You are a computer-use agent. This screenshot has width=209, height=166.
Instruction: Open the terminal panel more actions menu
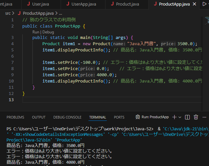pyautogui.click(x=204, y=117)
